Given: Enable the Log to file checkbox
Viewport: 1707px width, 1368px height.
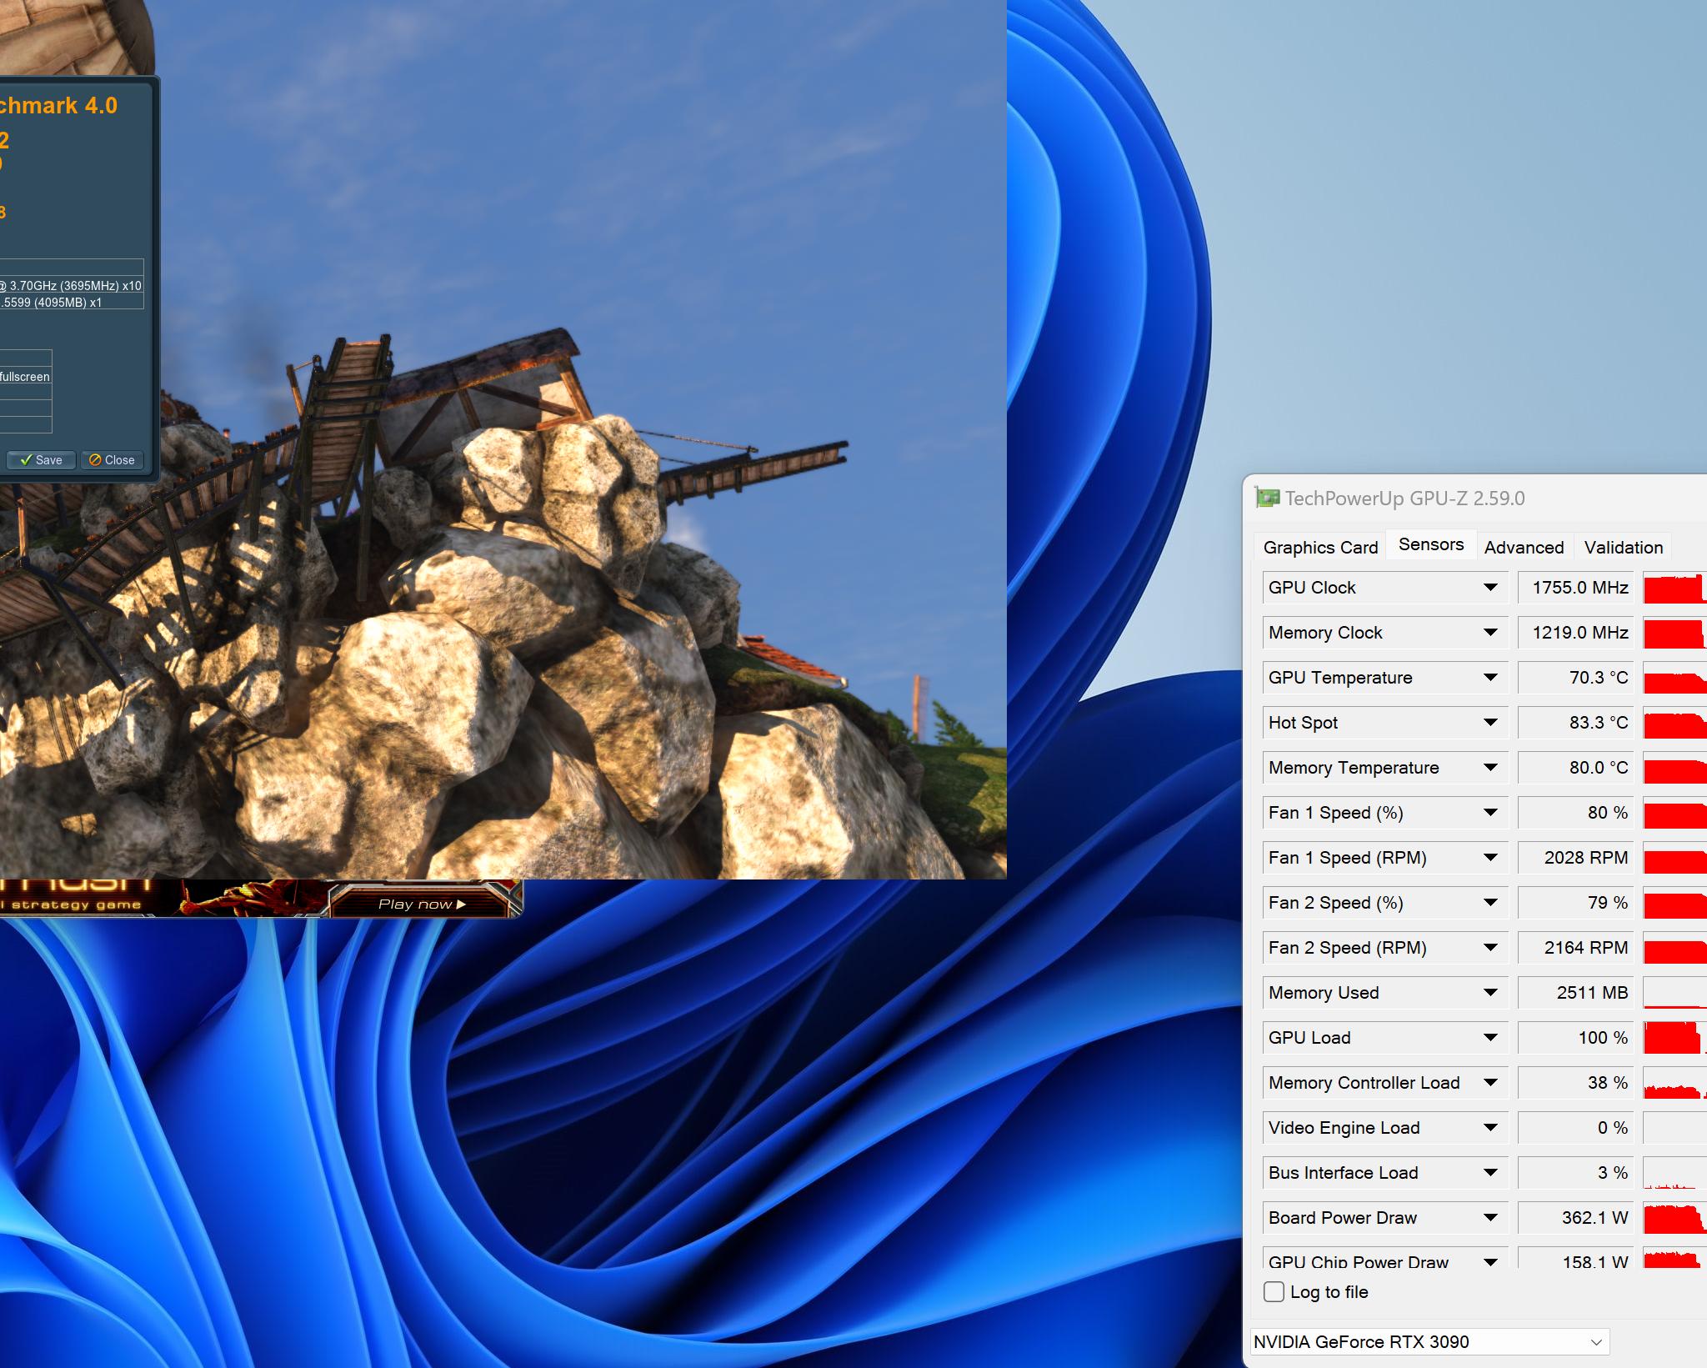Looking at the screenshot, I should pos(1274,1292).
